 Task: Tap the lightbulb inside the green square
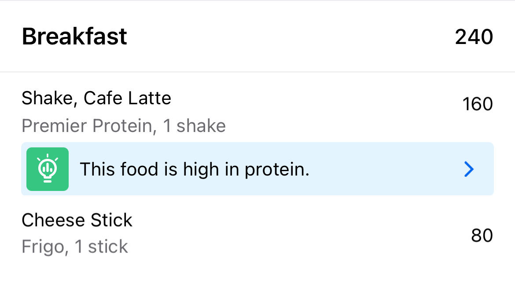pos(47,169)
